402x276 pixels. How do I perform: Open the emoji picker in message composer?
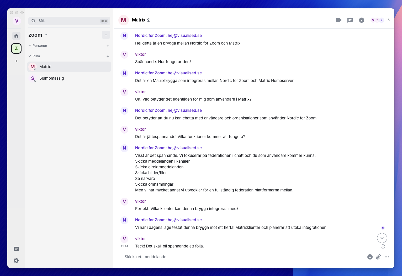click(370, 257)
